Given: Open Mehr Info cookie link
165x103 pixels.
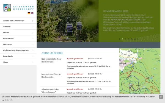Looking at the screenshot, I should pyautogui.click(x=9, y=100).
